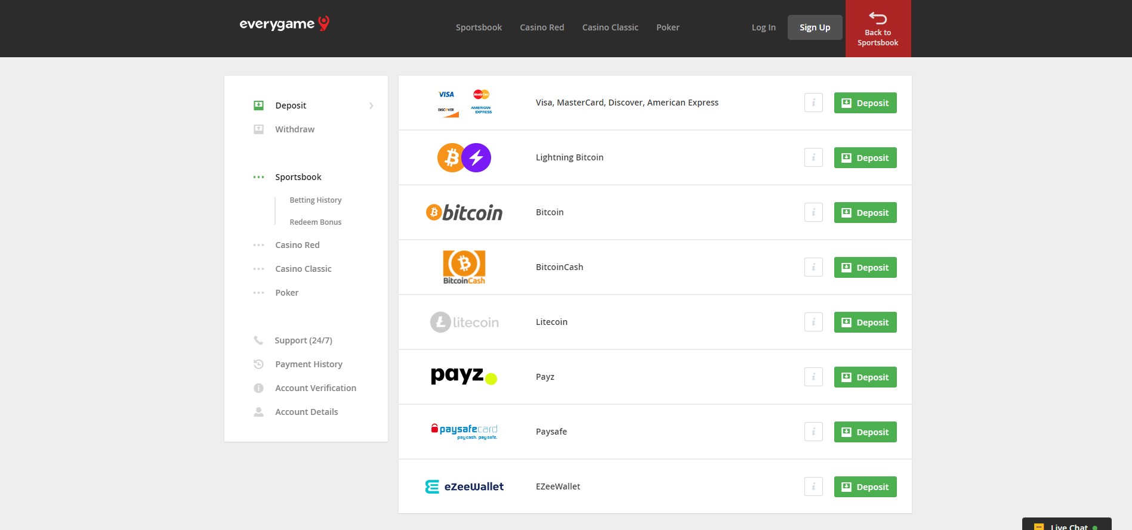The width and height of the screenshot is (1132, 530).
Task: Open the Casino Classic top navigation tab
Action: 610,27
